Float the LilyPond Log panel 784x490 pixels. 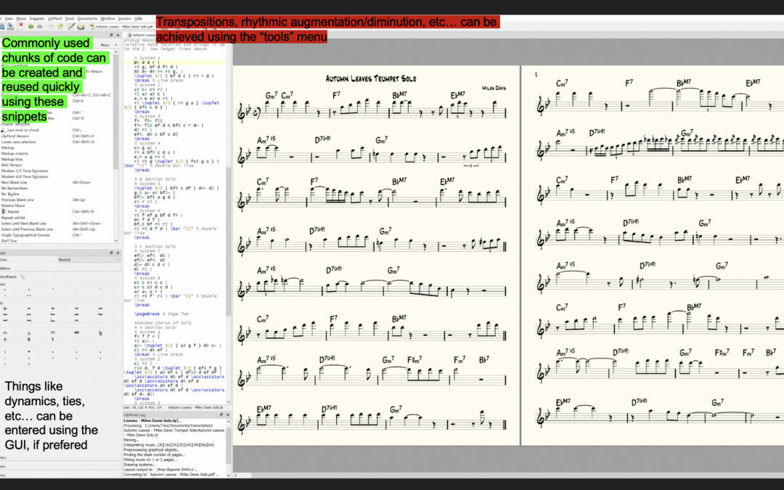point(221,415)
